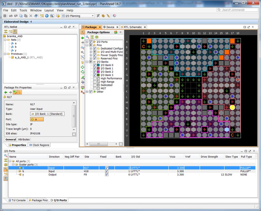Click the Copy toolbar icon
Image resolution: width=261 pixels, height=211 pixels.
pyautogui.click(x=21, y=16)
